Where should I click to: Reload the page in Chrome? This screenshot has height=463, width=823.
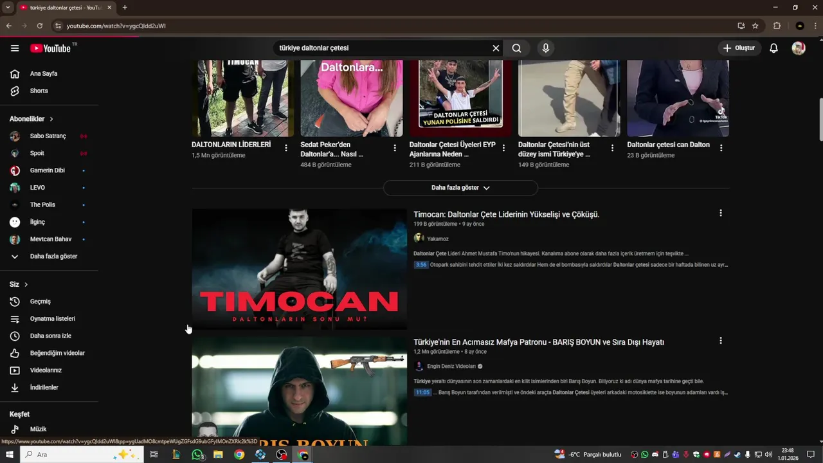40,26
